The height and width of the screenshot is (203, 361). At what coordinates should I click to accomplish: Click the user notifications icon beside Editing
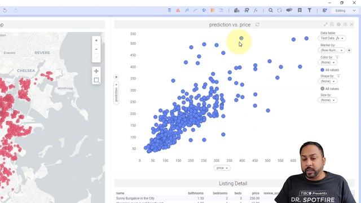pos(325,10)
